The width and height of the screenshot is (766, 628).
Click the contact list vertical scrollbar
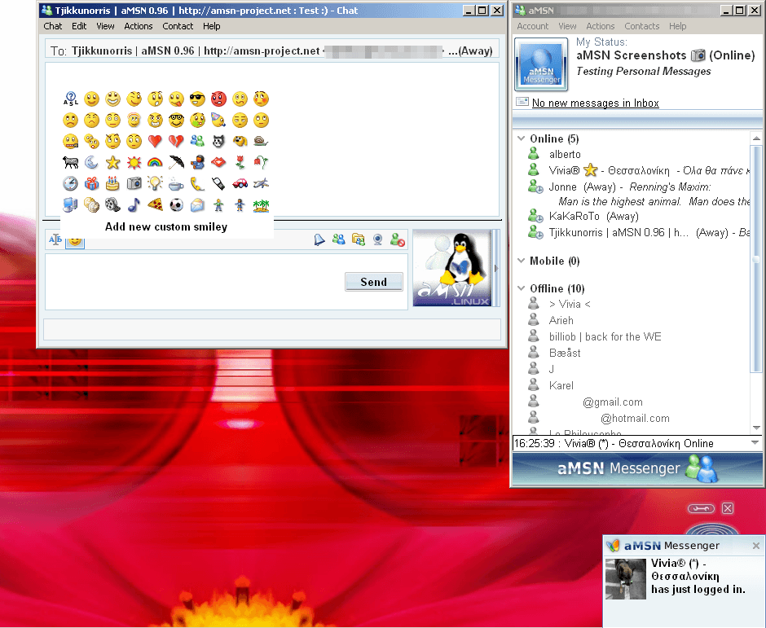tap(757, 285)
